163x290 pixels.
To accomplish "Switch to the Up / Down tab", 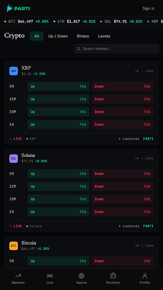I will point(58,36).
